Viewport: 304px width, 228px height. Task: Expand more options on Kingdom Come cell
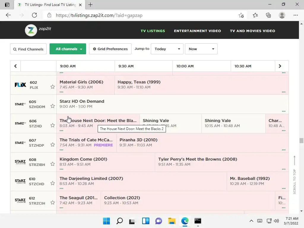coord(61,169)
